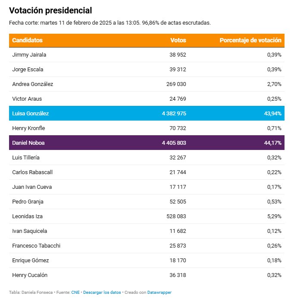This screenshot has height=299, width=294.
Task: Select the Carlos Rabascall row
Action: pyautogui.click(x=147, y=172)
